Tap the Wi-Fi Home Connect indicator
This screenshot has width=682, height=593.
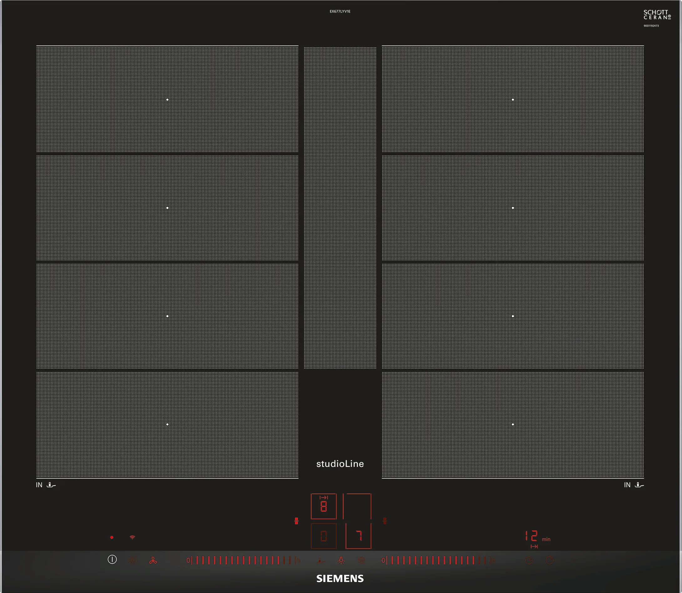coord(132,537)
